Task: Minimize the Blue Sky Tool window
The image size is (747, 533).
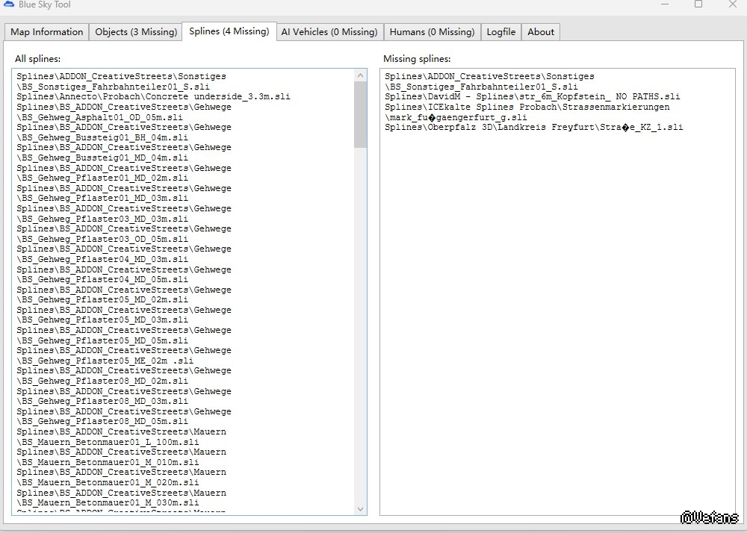Action: 666,4
